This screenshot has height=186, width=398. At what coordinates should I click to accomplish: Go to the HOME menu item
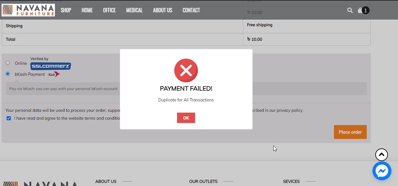tap(87, 10)
